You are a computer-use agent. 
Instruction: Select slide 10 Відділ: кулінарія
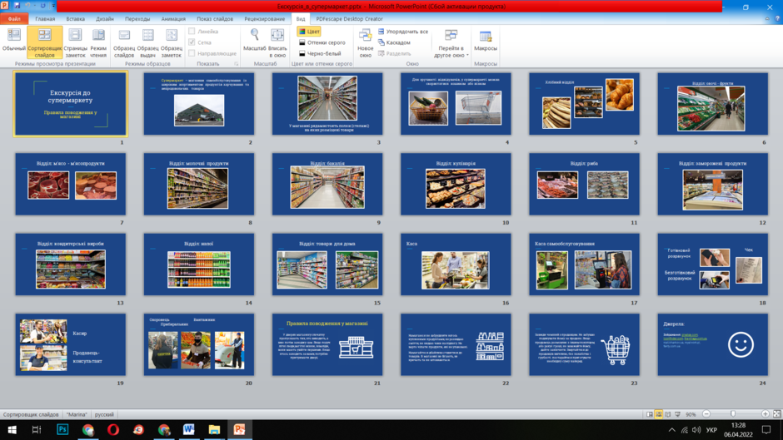coord(456,184)
